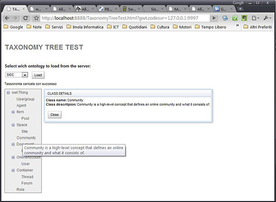
Task: Open the Cultura bookmarks folder
Action: pos(160,27)
